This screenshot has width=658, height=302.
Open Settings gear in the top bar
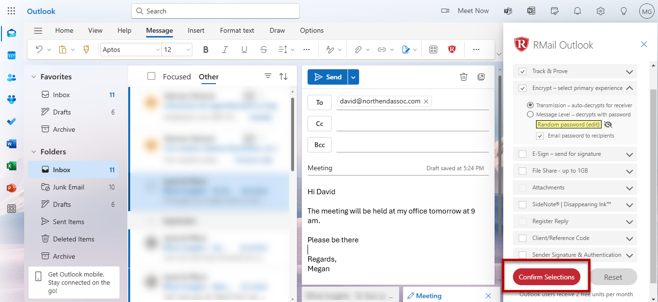point(600,11)
